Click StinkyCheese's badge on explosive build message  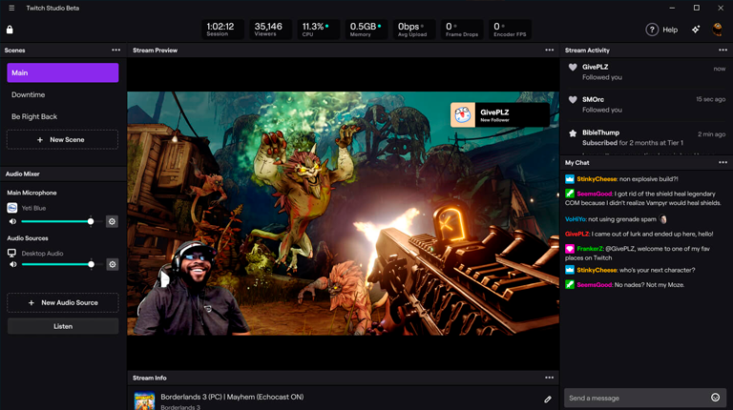(x=570, y=179)
